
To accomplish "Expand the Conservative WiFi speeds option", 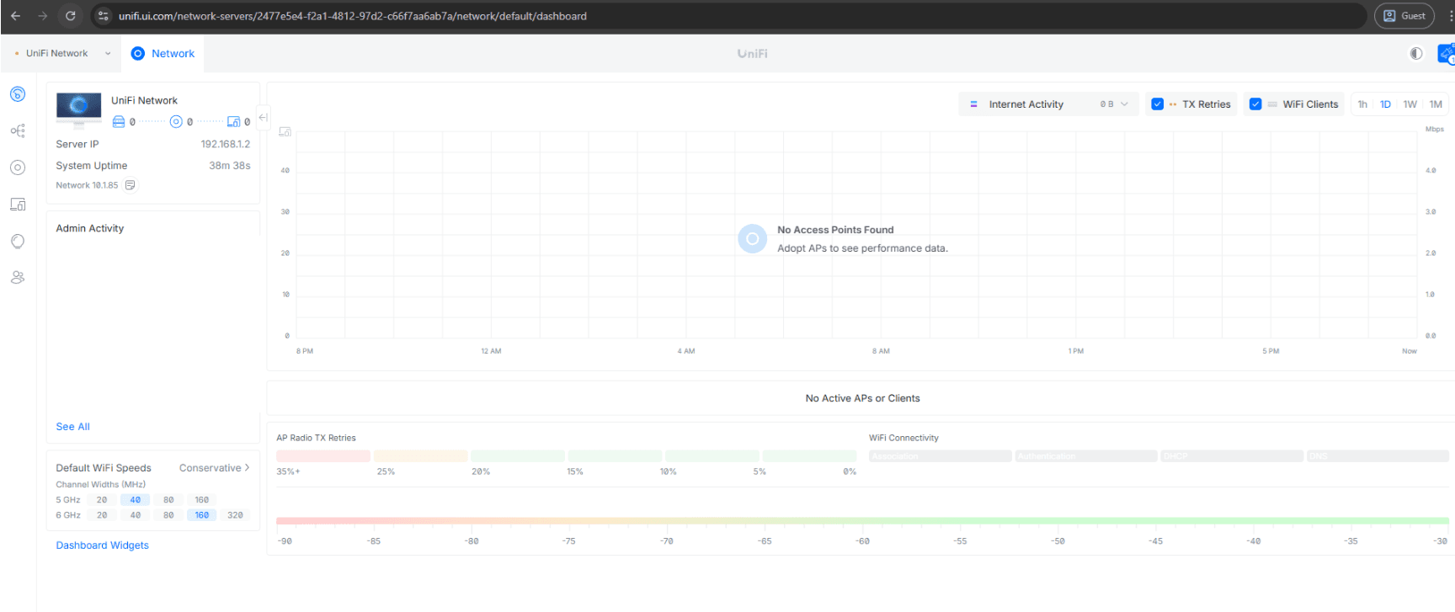I will (214, 468).
